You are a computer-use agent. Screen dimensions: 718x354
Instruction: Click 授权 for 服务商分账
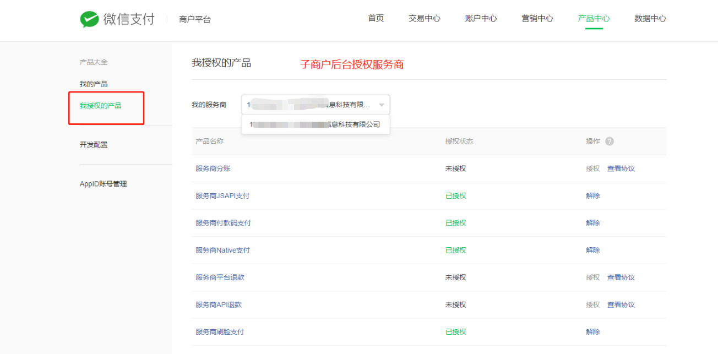click(592, 168)
